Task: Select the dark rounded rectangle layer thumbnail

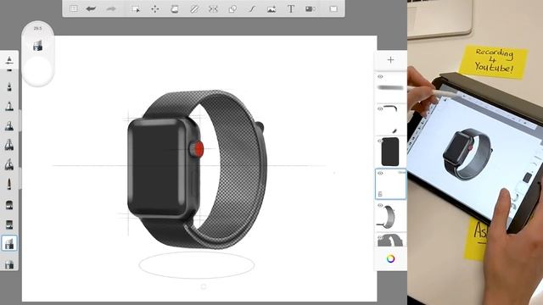Action: coord(390,152)
